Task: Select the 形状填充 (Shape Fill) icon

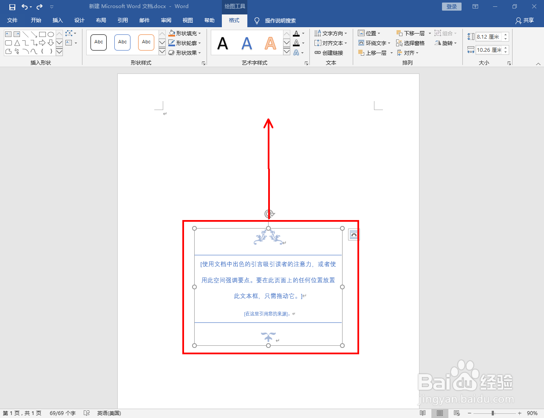Action: click(x=171, y=33)
